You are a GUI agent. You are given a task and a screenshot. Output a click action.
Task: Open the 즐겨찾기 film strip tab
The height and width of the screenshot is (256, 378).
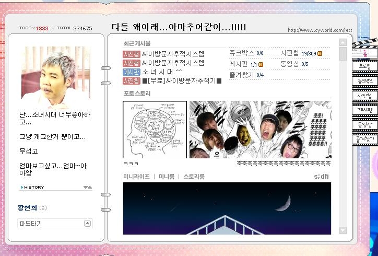(x=365, y=139)
